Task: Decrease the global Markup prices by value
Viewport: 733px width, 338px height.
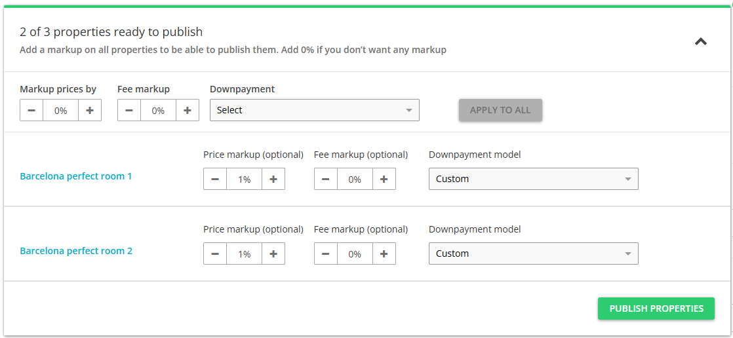Action: [x=31, y=111]
